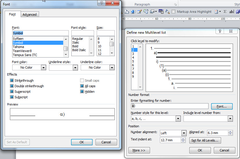Select the Font tab in Font dialog
This screenshot has width=240, height=159.
pyautogui.click(x=12, y=14)
